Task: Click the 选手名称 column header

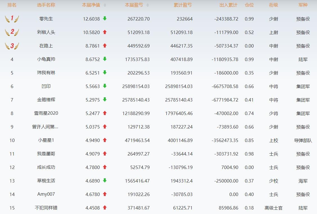Action: 46,5
